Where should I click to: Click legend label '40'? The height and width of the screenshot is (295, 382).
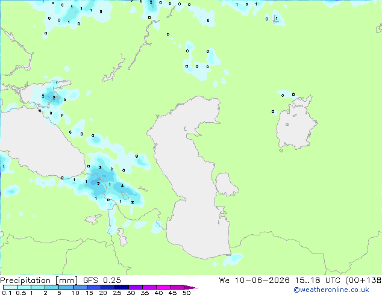pos(158,293)
